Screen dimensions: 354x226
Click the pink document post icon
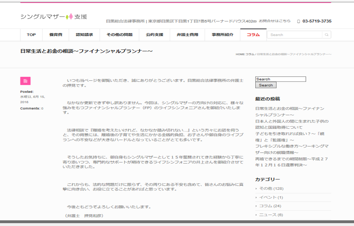click(x=25, y=81)
